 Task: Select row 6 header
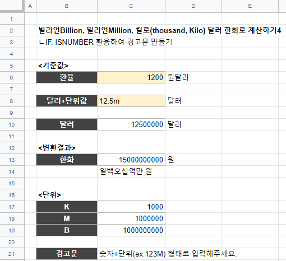[12, 77]
